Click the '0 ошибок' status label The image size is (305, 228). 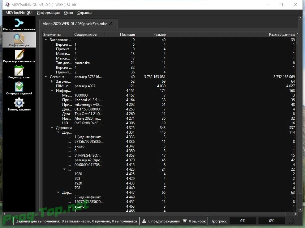(x=197, y=221)
